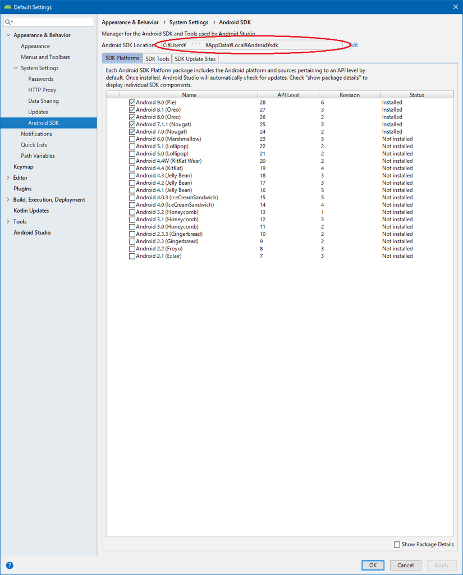This screenshot has height=575, width=463.
Task: Open Quick Lists settings page
Action: pos(34,145)
